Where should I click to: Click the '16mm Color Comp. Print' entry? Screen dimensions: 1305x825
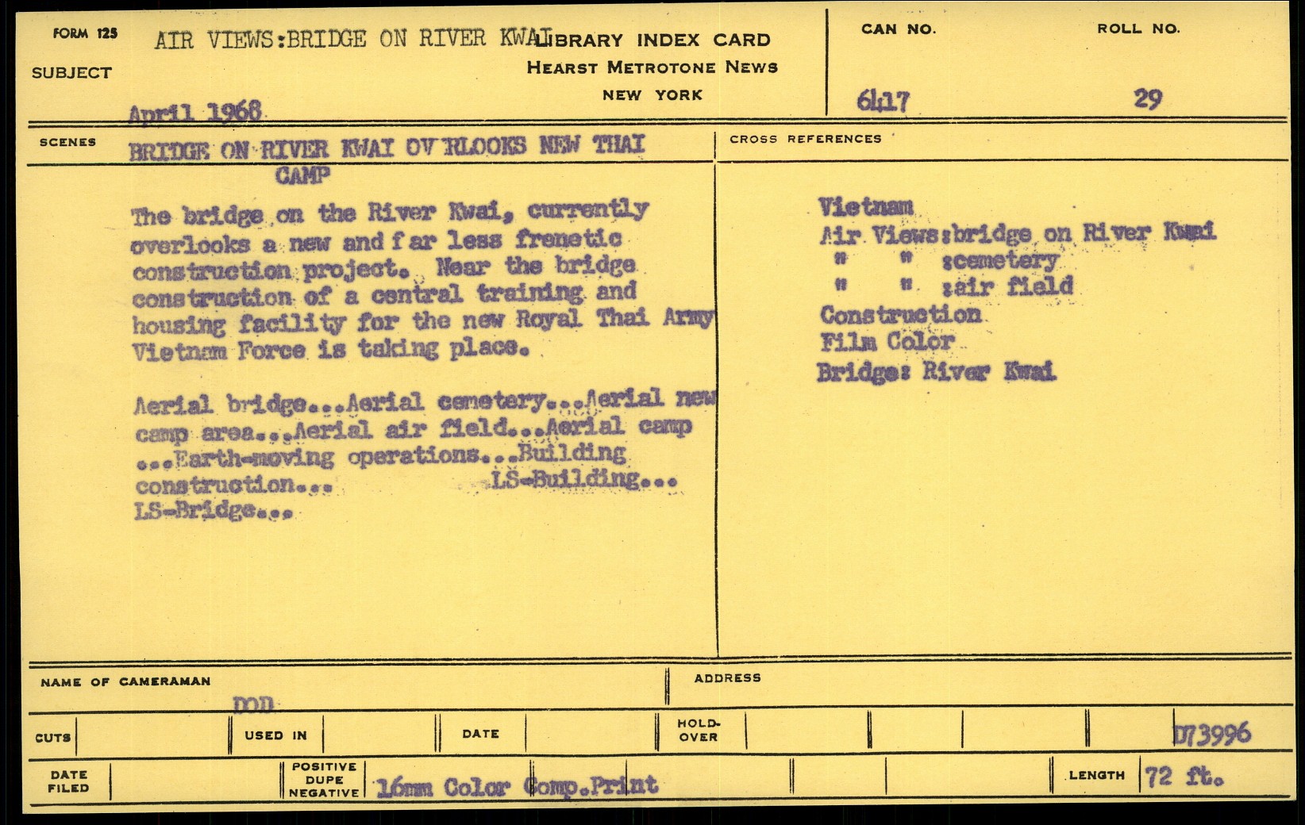point(517,787)
